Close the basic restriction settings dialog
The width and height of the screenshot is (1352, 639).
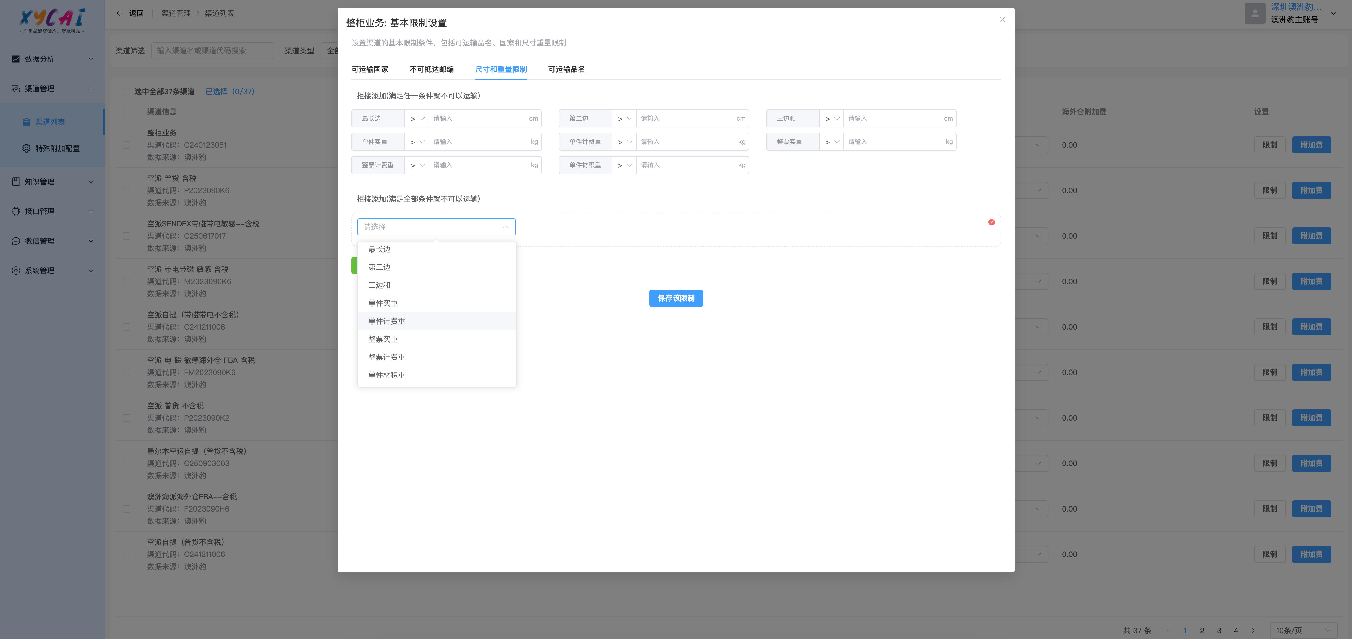(1001, 20)
